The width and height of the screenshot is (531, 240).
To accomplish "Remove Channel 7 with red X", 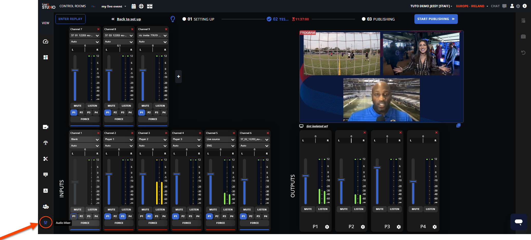I will (98, 29).
